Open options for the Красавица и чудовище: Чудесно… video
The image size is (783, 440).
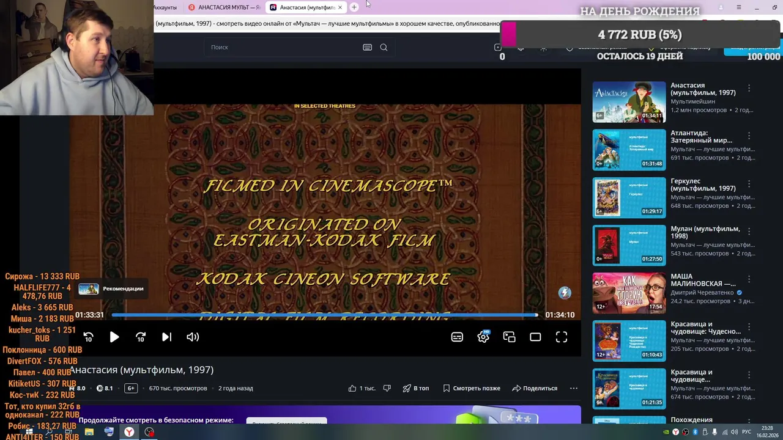click(x=749, y=328)
